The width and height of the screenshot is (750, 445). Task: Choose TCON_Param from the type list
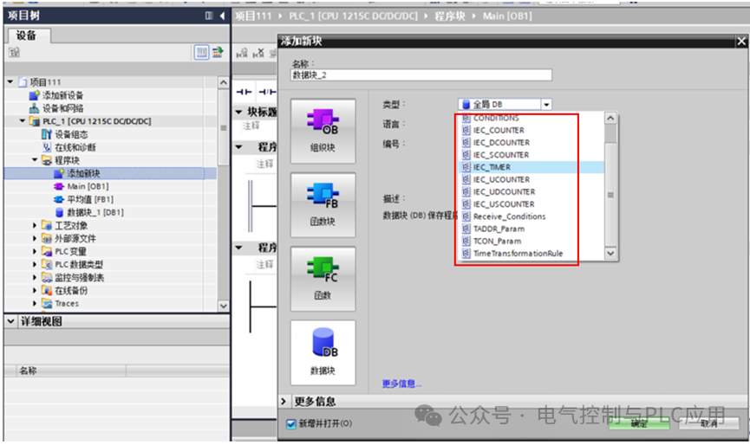coord(531,242)
